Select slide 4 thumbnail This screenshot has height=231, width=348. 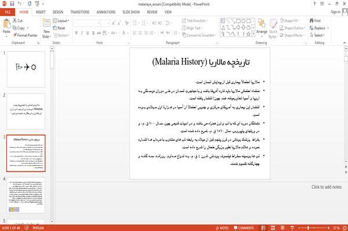coord(26,195)
